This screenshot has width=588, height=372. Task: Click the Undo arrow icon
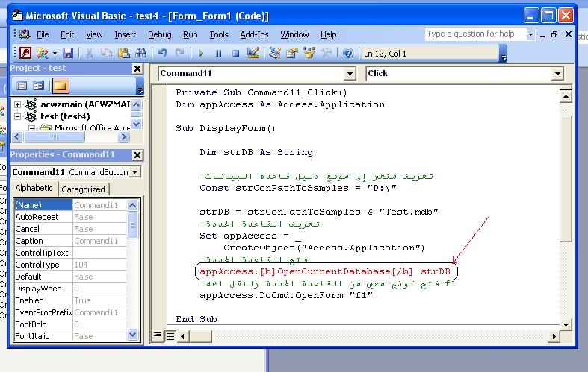162,53
